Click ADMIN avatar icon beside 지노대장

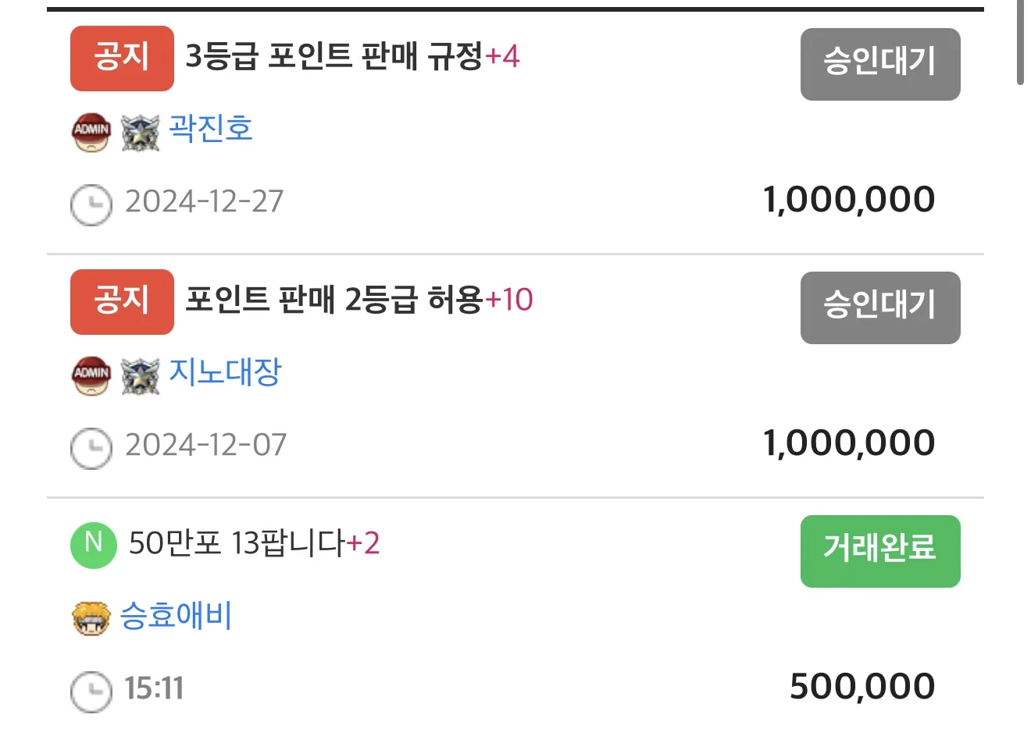[91, 375]
